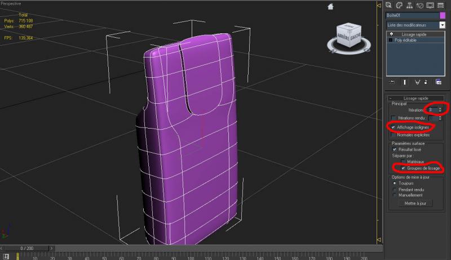
Task: Click make unique icon below stack
Action: 417,82
